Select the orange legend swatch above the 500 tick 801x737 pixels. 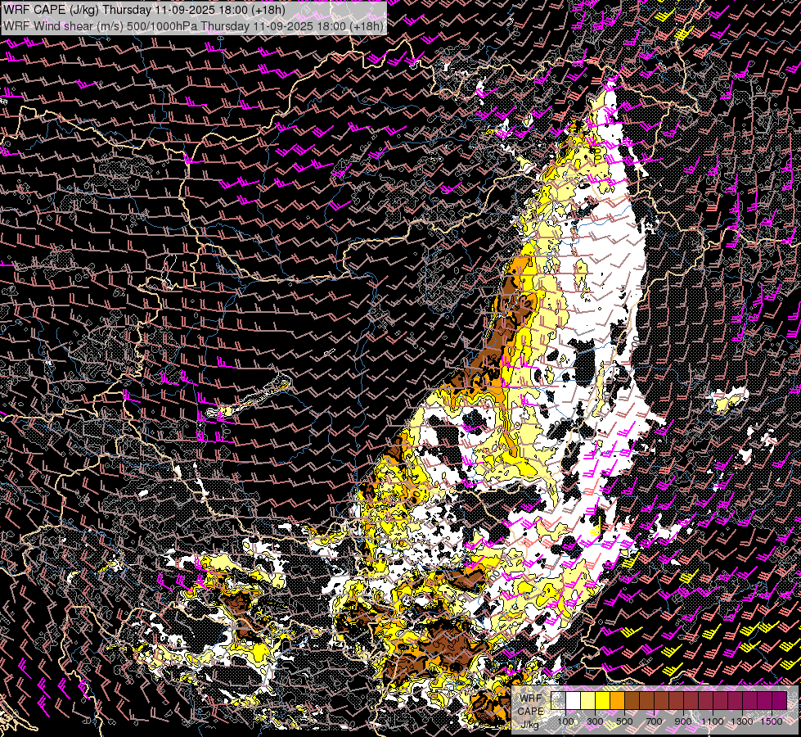(618, 700)
